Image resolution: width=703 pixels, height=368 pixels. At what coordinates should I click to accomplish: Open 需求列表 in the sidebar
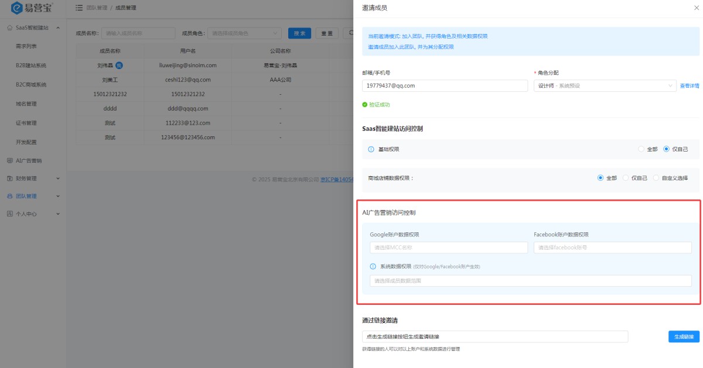(26, 46)
